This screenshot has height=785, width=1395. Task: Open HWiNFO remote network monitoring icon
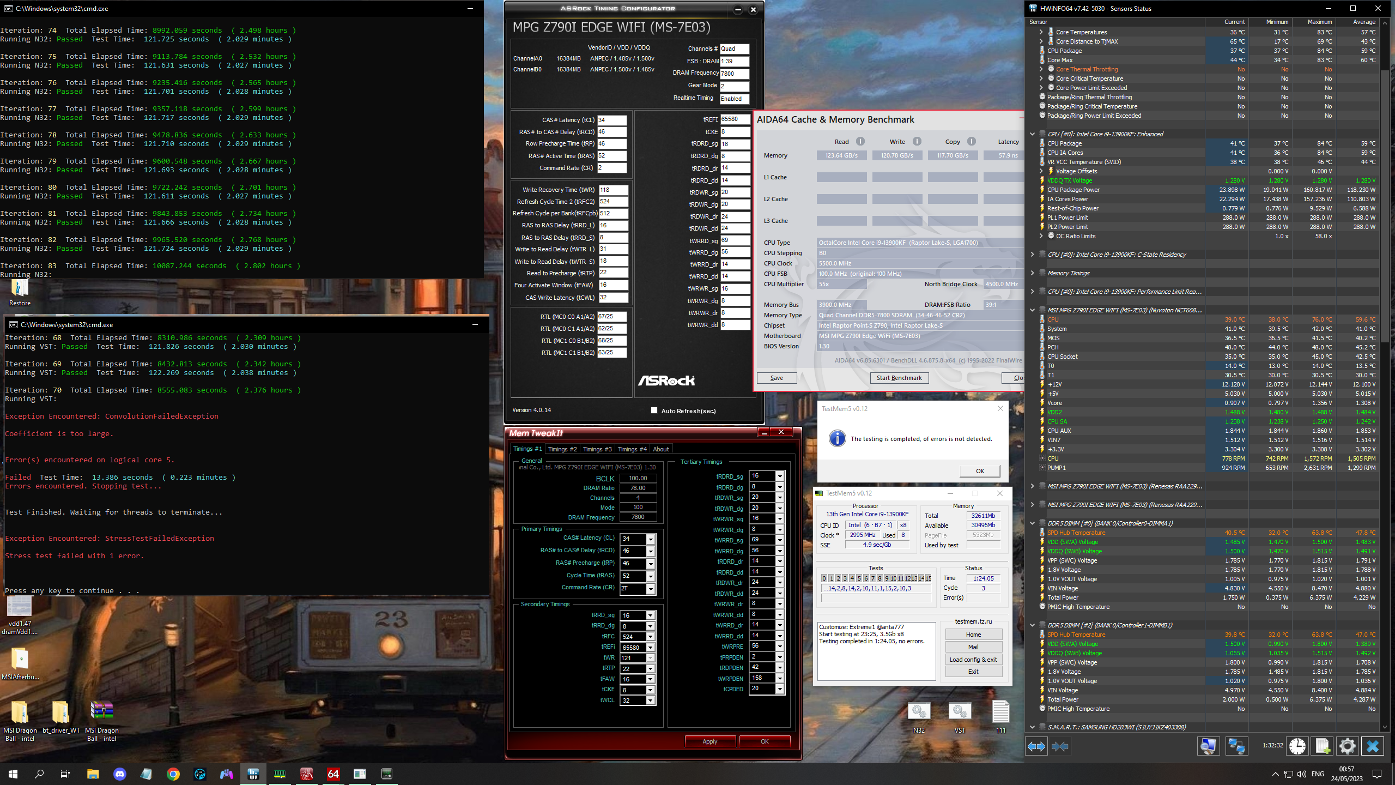point(1236,746)
